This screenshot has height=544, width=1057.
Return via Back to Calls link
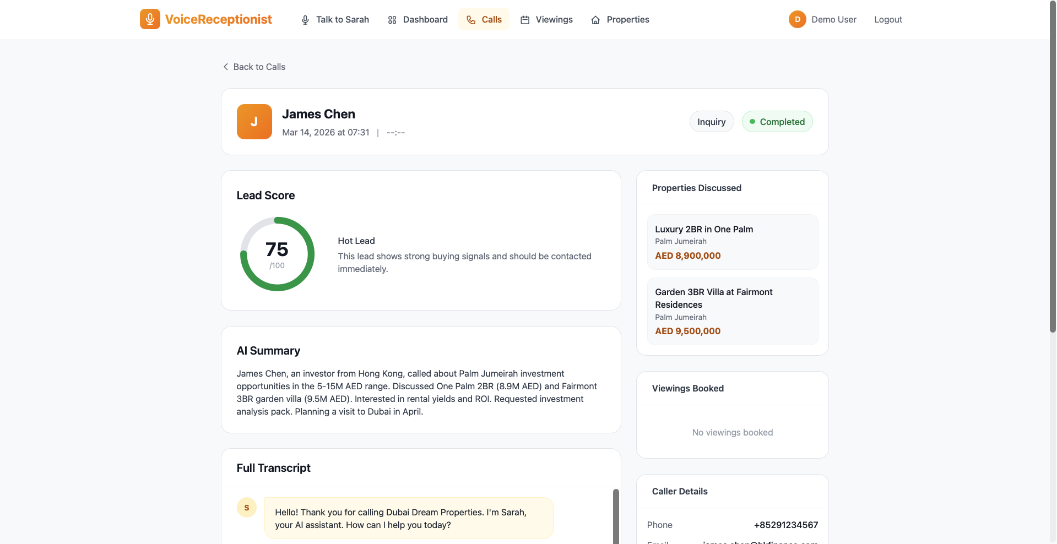pos(259,67)
